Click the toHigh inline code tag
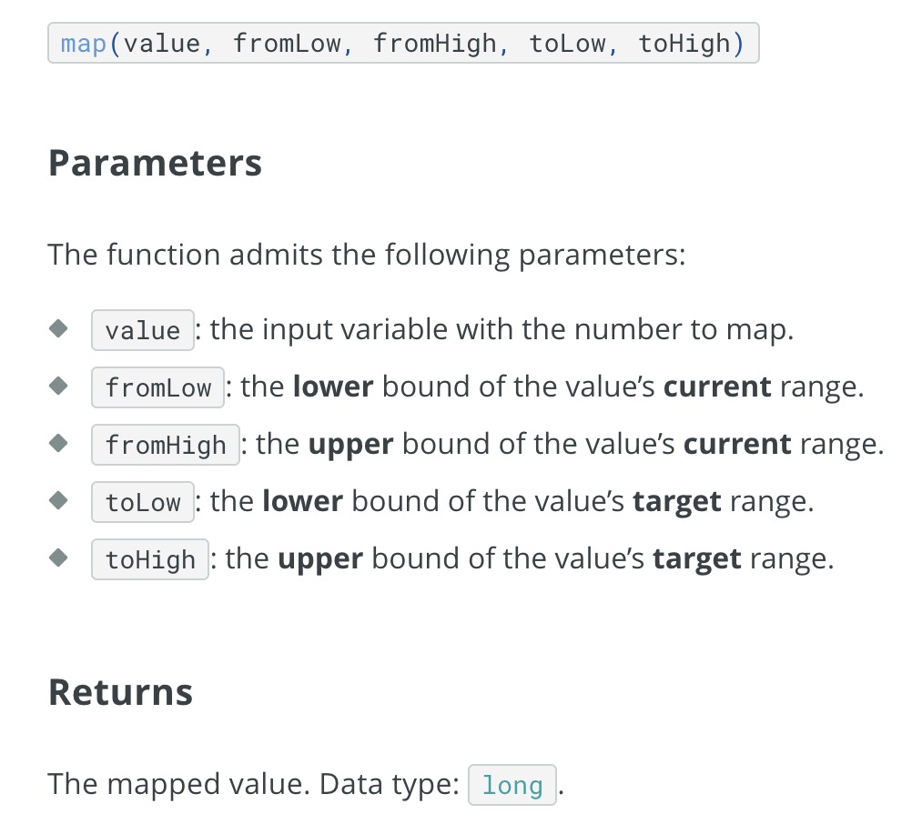 (x=150, y=559)
